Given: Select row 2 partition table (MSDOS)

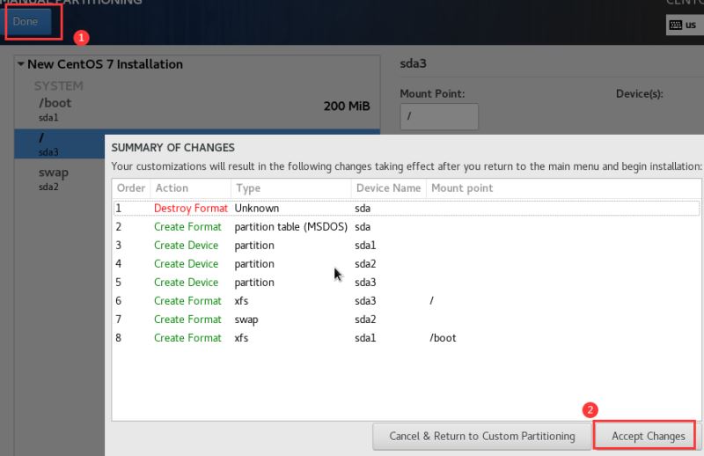Looking at the screenshot, I should [352, 227].
